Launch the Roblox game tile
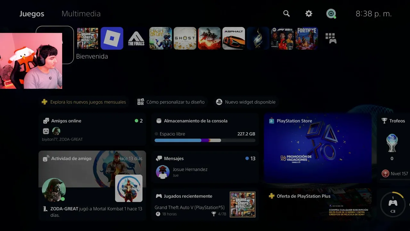410x231 pixels. [x=112, y=38]
